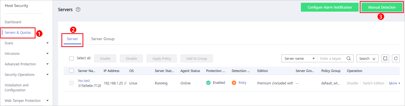The width and height of the screenshot is (405, 106).
Task: Open Dashboard in the sidebar
Action: coord(13,22)
